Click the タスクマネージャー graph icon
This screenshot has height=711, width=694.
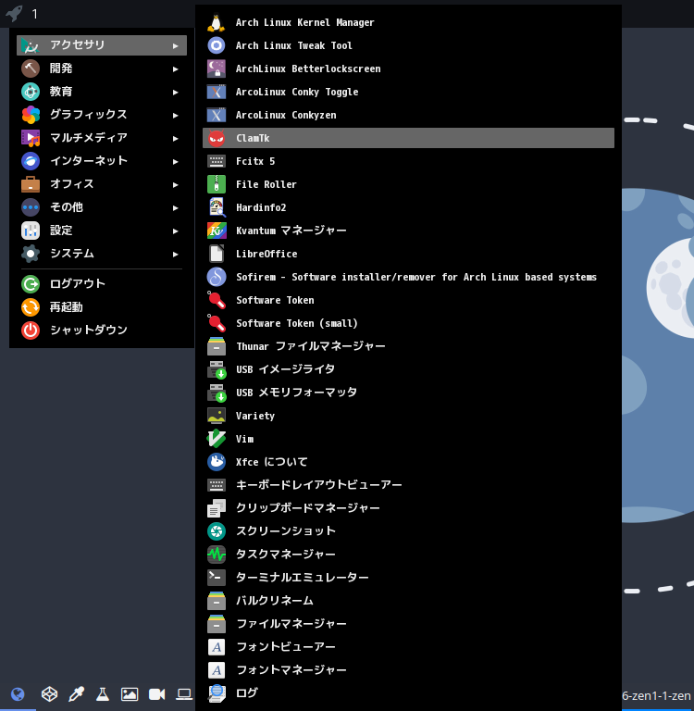click(217, 555)
